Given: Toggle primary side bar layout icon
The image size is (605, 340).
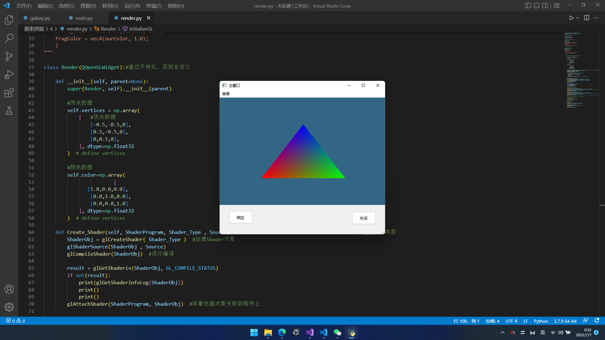Looking at the screenshot, I should tap(528, 6).
